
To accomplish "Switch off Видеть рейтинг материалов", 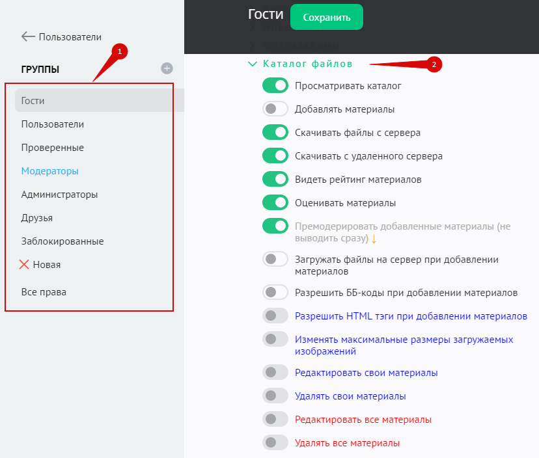I will tap(275, 180).
